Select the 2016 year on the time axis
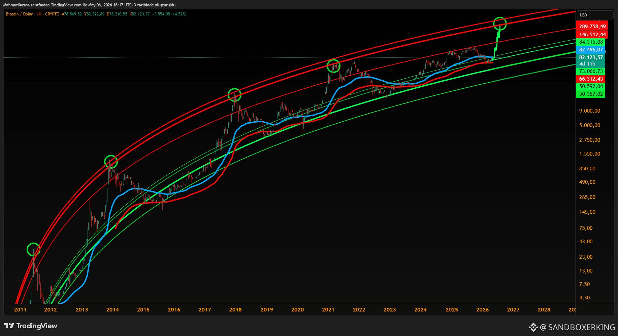 coord(174,310)
